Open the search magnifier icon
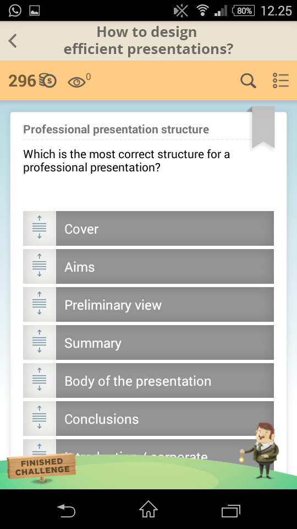Screen dimensions: 297x529 248,81
